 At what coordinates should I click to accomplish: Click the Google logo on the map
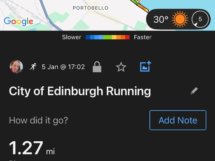click(x=18, y=21)
